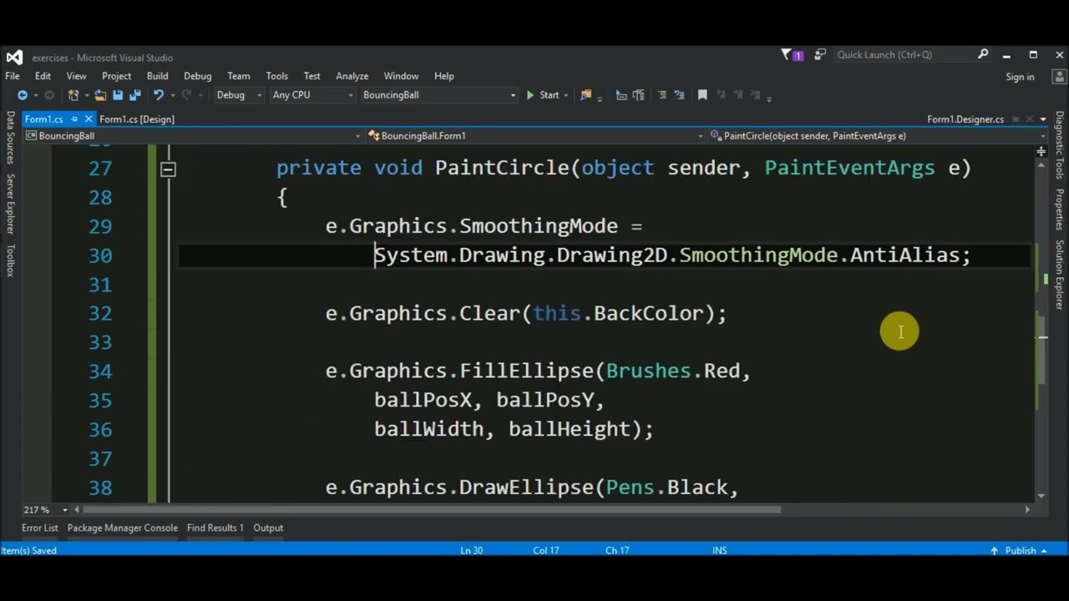Click the green Start debugging arrow
The image size is (1069, 601).
click(x=529, y=95)
